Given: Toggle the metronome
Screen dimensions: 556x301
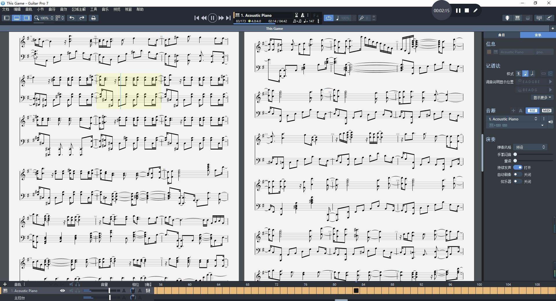Looking at the screenshot, I should tap(303, 15).
